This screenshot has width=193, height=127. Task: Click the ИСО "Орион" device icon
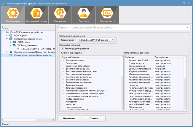point(11,35)
